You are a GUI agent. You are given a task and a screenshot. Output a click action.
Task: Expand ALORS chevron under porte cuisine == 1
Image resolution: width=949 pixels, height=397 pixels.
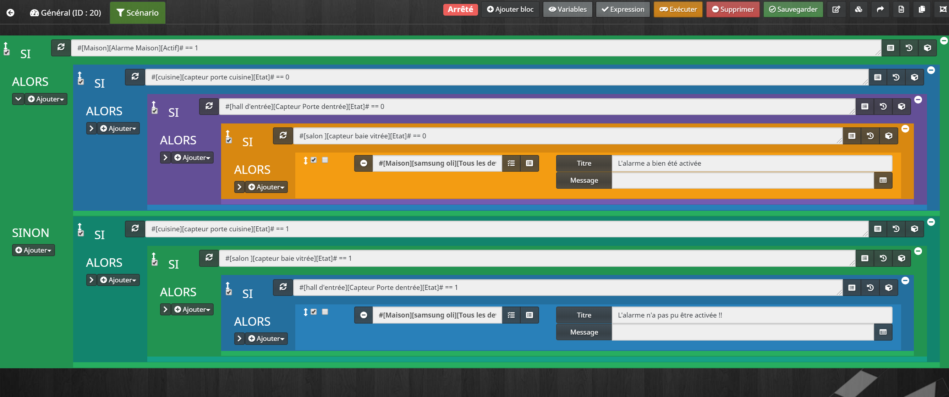click(x=91, y=280)
